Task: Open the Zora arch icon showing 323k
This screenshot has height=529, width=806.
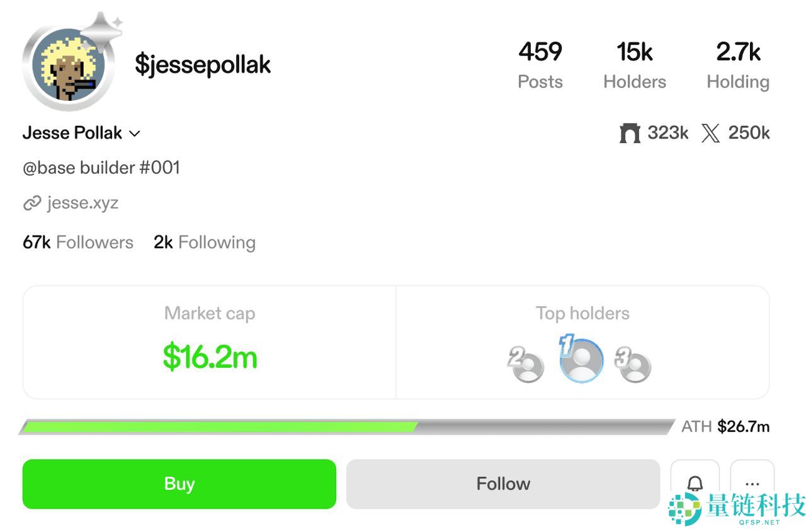Action: [x=630, y=133]
